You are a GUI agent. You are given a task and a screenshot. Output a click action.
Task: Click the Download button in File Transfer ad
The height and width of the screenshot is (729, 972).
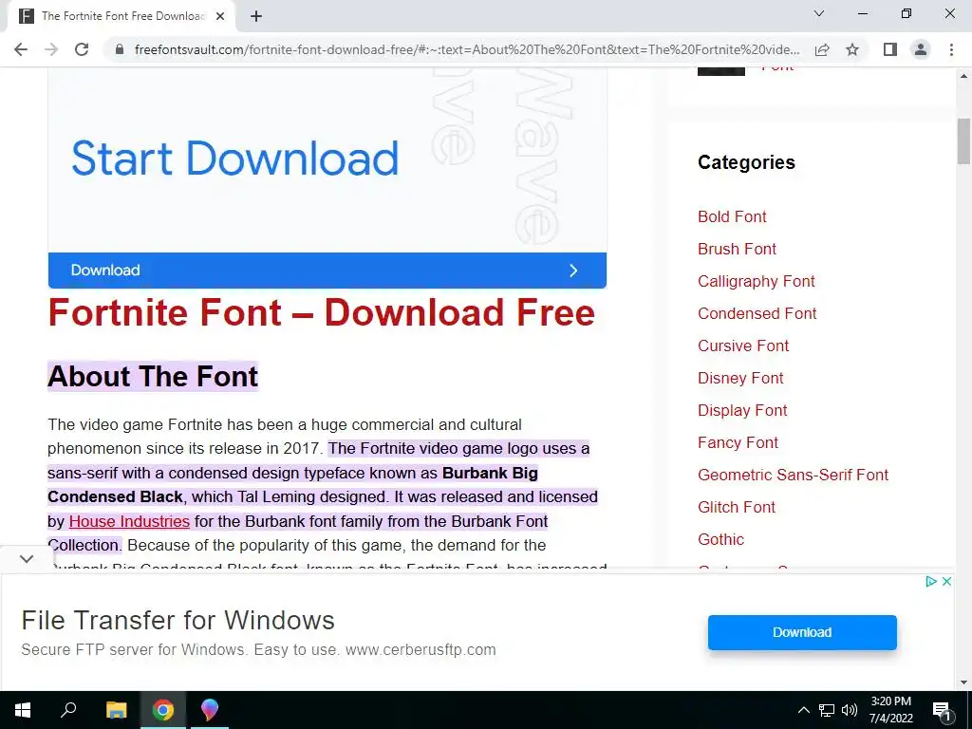pos(802,632)
